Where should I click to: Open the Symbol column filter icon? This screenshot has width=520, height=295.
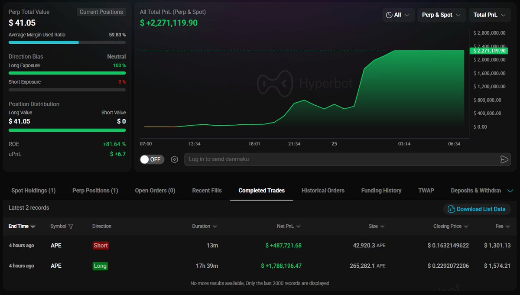click(x=71, y=226)
